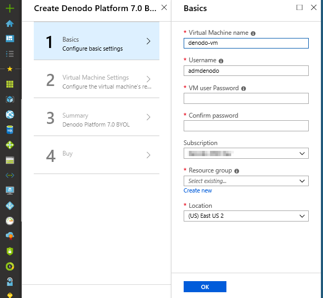
Task: Select step 2 Virtual Machine Settings
Action: pos(97,79)
